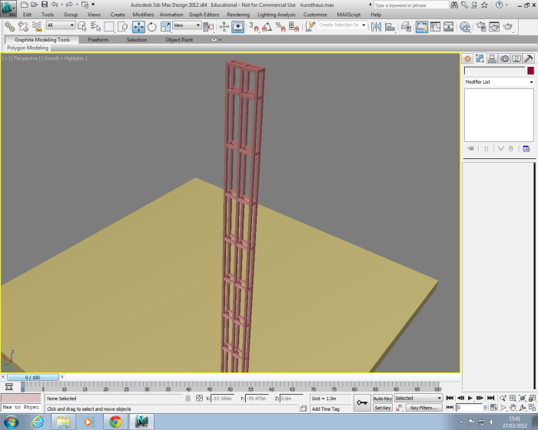538x430 pixels.
Task: Click the Windows Start button
Action: tap(12, 422)
